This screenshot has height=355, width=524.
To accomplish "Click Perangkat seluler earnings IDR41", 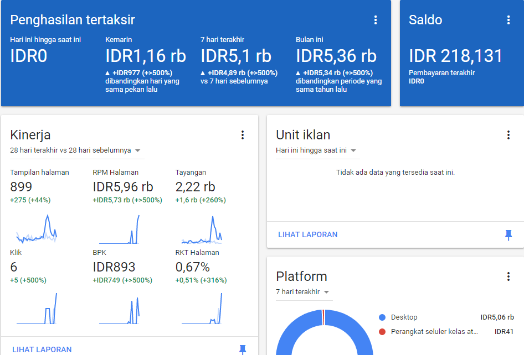I will (504, 332).
